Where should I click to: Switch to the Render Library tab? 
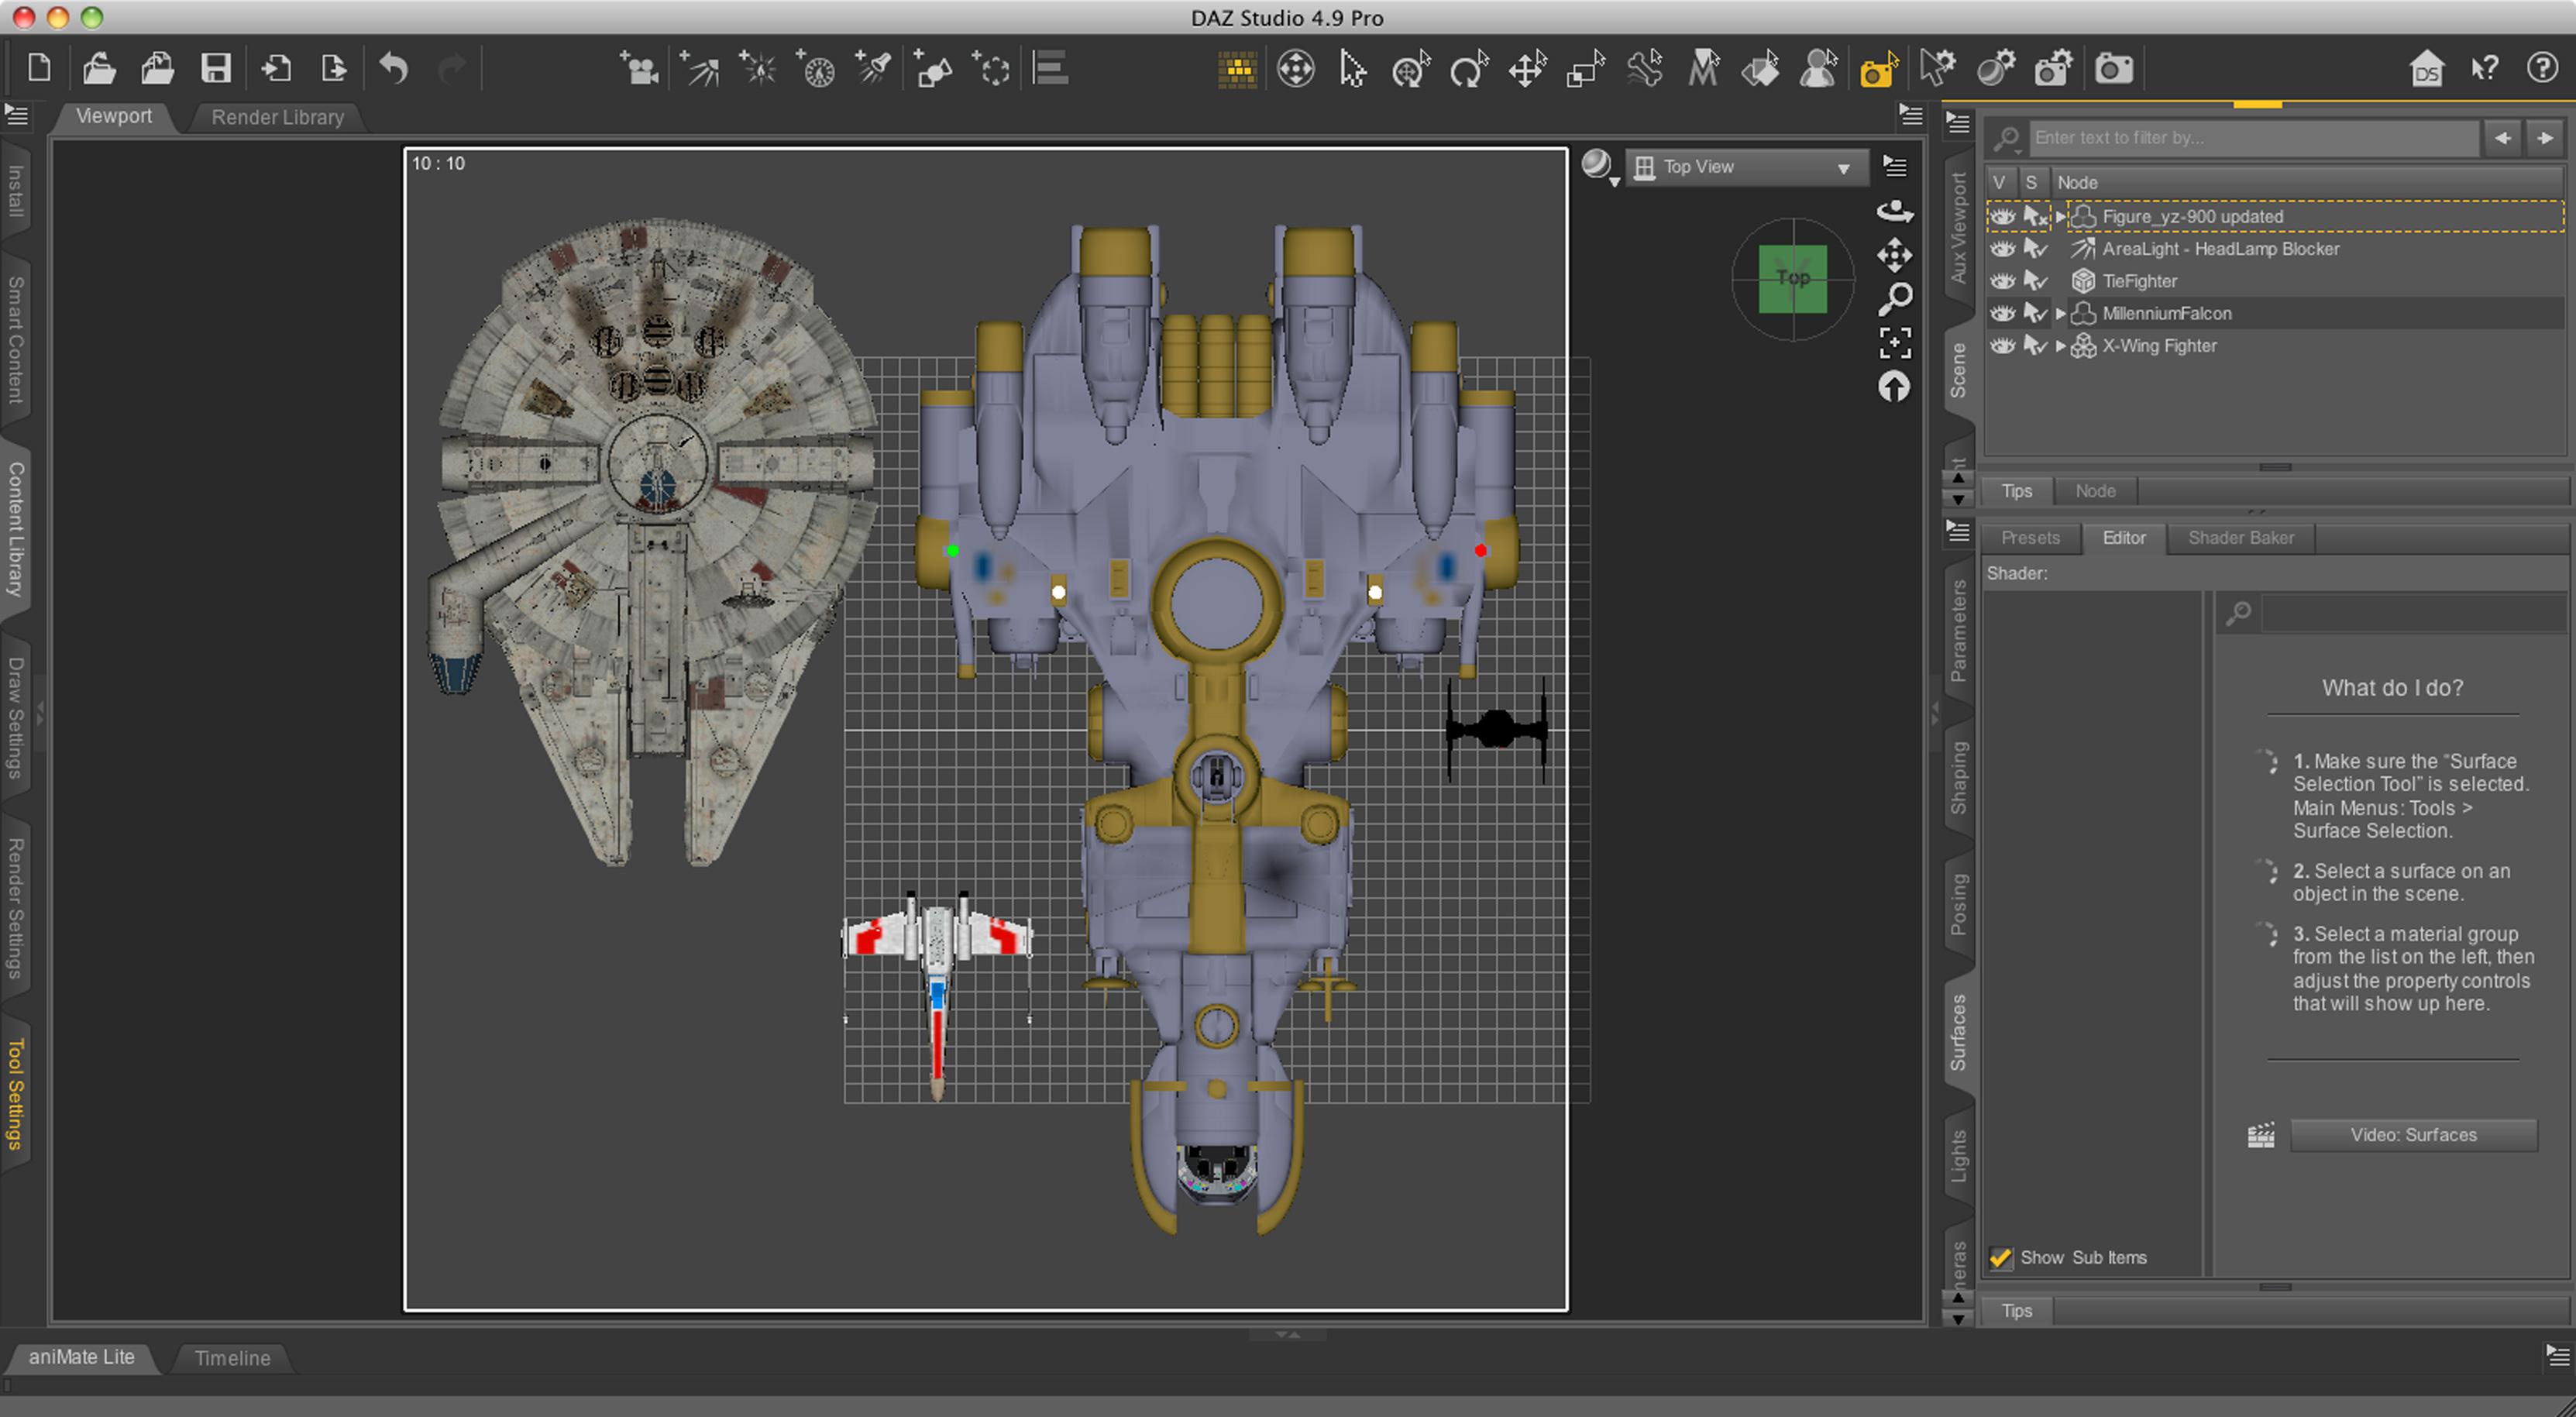click(277, 117)
